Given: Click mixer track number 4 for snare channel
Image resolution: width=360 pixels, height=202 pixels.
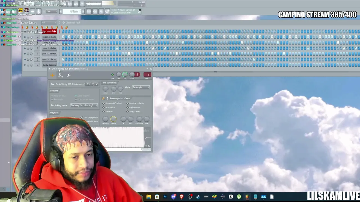Looking at the screenshot, I should [x=37, y=48].
